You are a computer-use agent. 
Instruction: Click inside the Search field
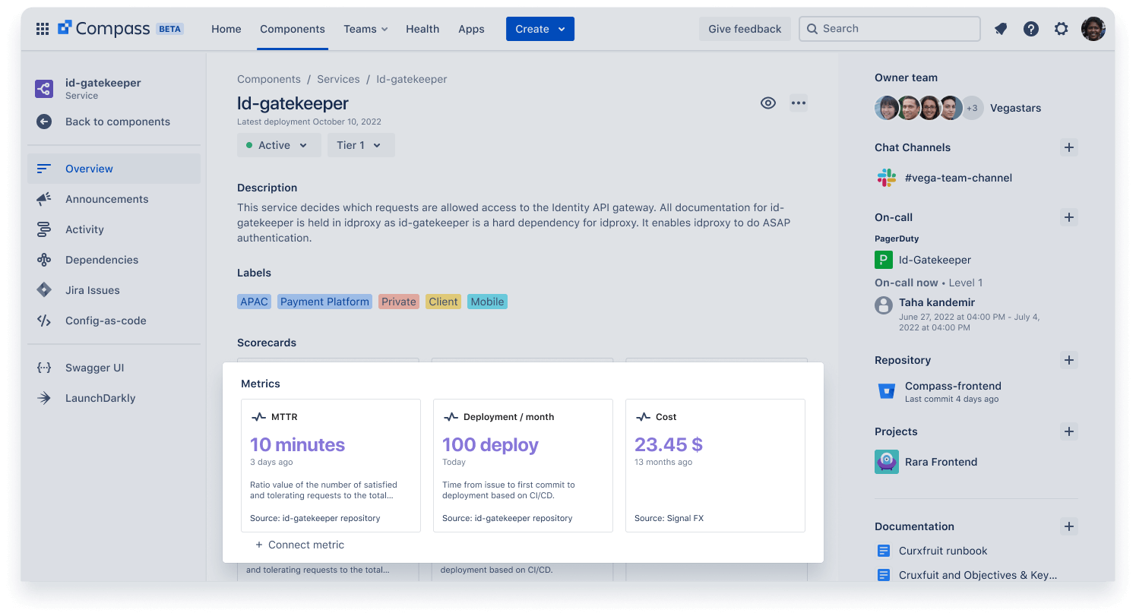pos(889,29)
